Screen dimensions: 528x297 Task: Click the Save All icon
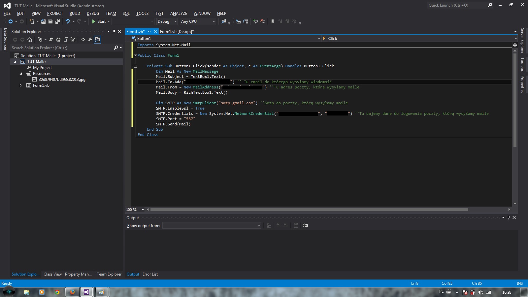tap(58, 21)
